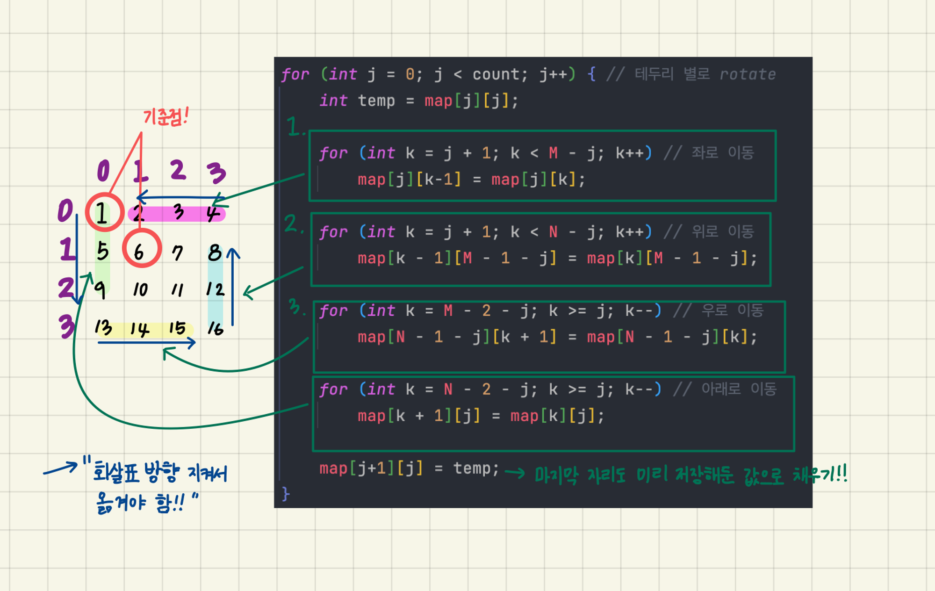This screenshot has width=935, height=591.
Task: Click the comment '// 아래로 이동'
Action: pyautogui.click(x=725, y=389)
